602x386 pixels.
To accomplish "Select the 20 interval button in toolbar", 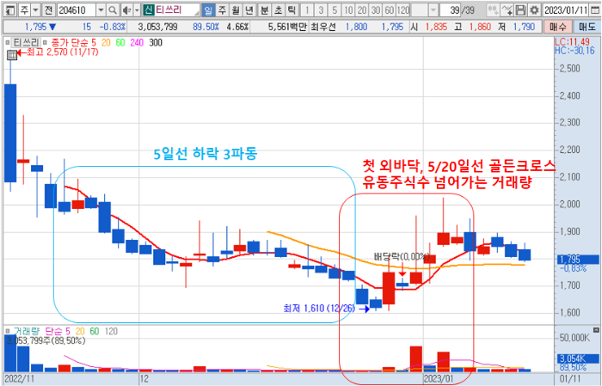I will click(362, 10).
